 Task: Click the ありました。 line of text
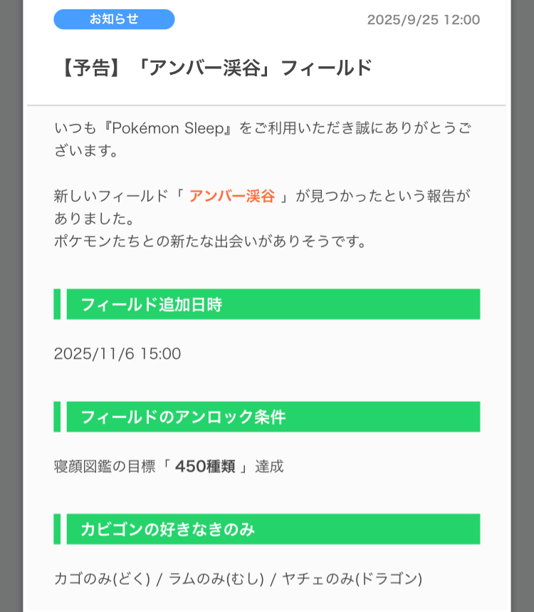click(94, 218)
